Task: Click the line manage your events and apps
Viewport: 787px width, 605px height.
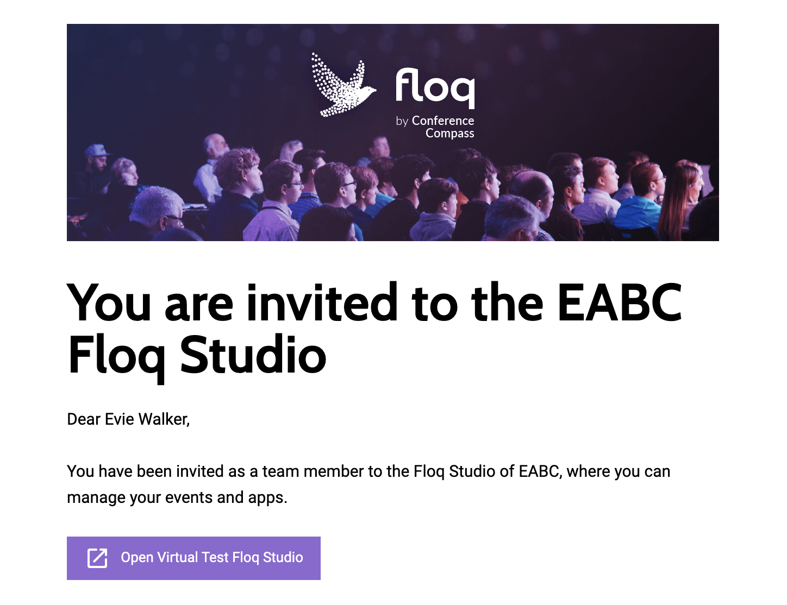Action: click(x=177, y=497)
